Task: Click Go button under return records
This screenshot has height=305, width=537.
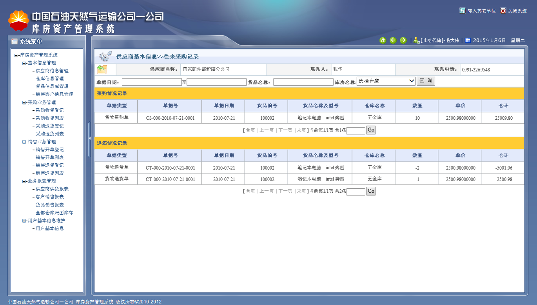Action: (x=371, y=192)
